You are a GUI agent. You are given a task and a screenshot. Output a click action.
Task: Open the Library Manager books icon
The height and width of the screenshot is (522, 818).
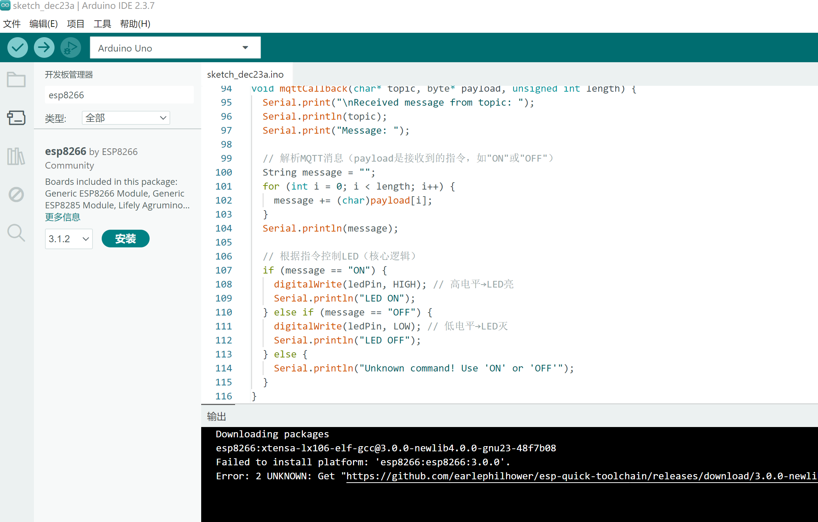pos(16,156)
